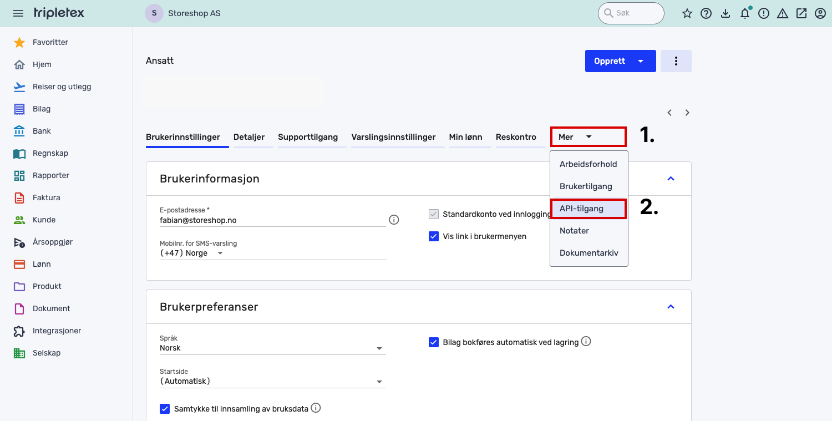Select API-tilgang from the Mer menu

(x=581, y=209)
